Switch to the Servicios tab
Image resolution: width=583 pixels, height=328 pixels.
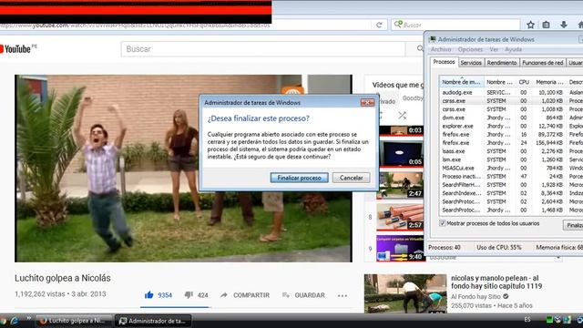471,63
